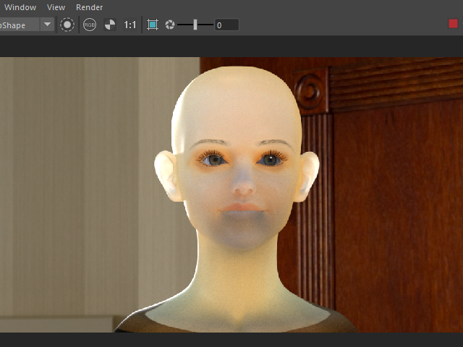Screen dimensions: 463x347
Task: Open the Window menu
Action: tap(20, 7)
